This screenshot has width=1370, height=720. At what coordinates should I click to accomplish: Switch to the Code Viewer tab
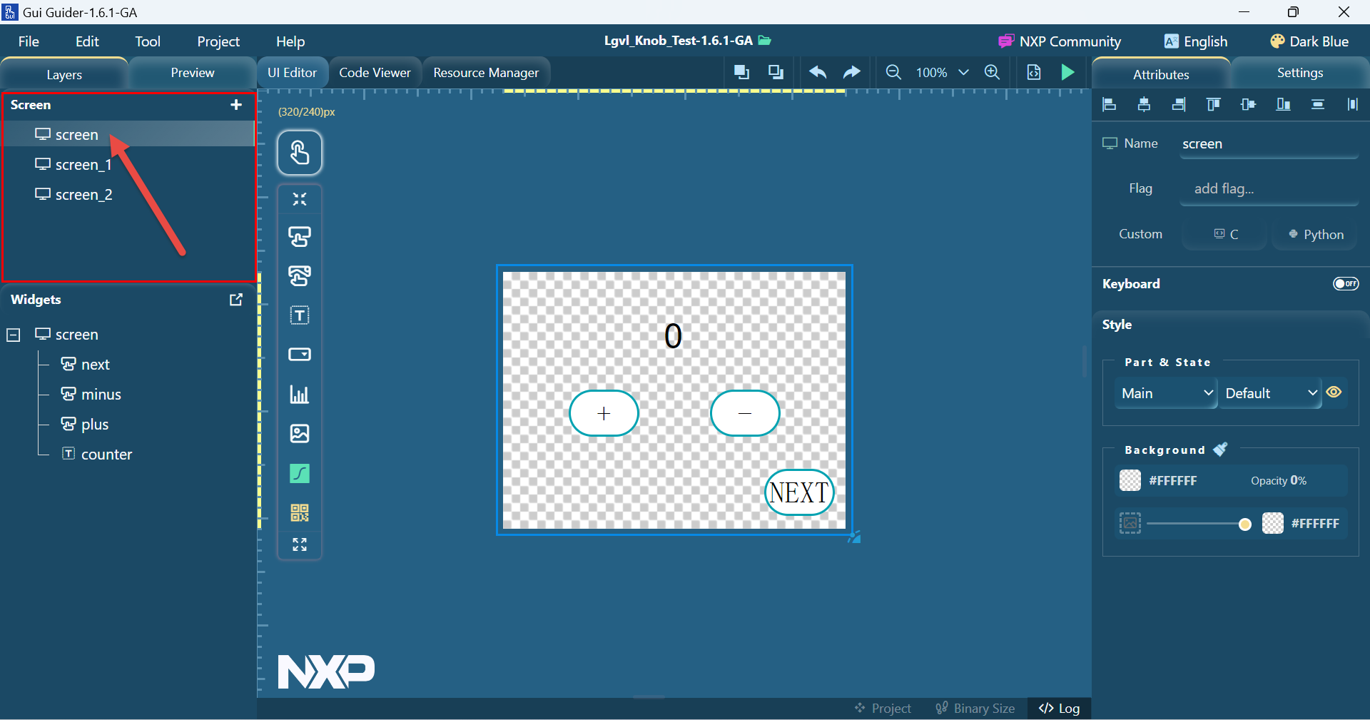coord(375,72)
